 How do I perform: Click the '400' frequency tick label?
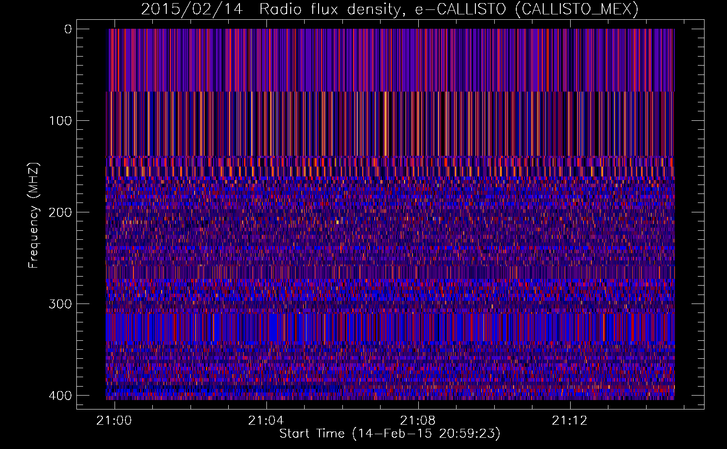[60, 396]
